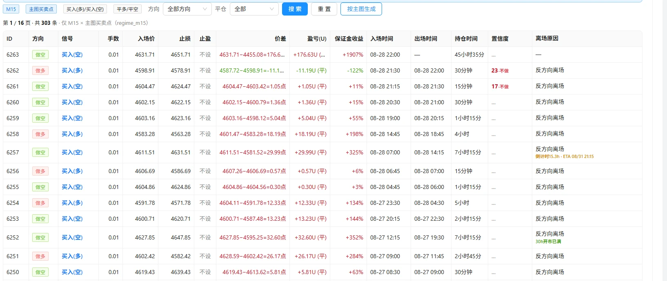Click the 做多 tag in row 6262

coord(40,70)
